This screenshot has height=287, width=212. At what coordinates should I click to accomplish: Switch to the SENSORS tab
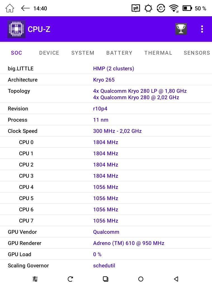point(197,53)
